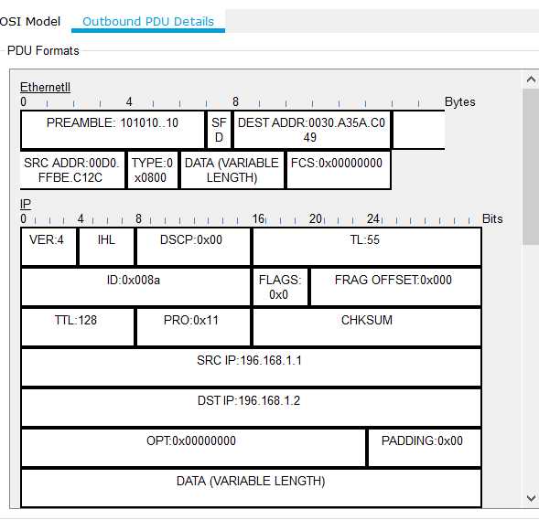Click the IP header label

pyautogui.click(x=26, y=204)
